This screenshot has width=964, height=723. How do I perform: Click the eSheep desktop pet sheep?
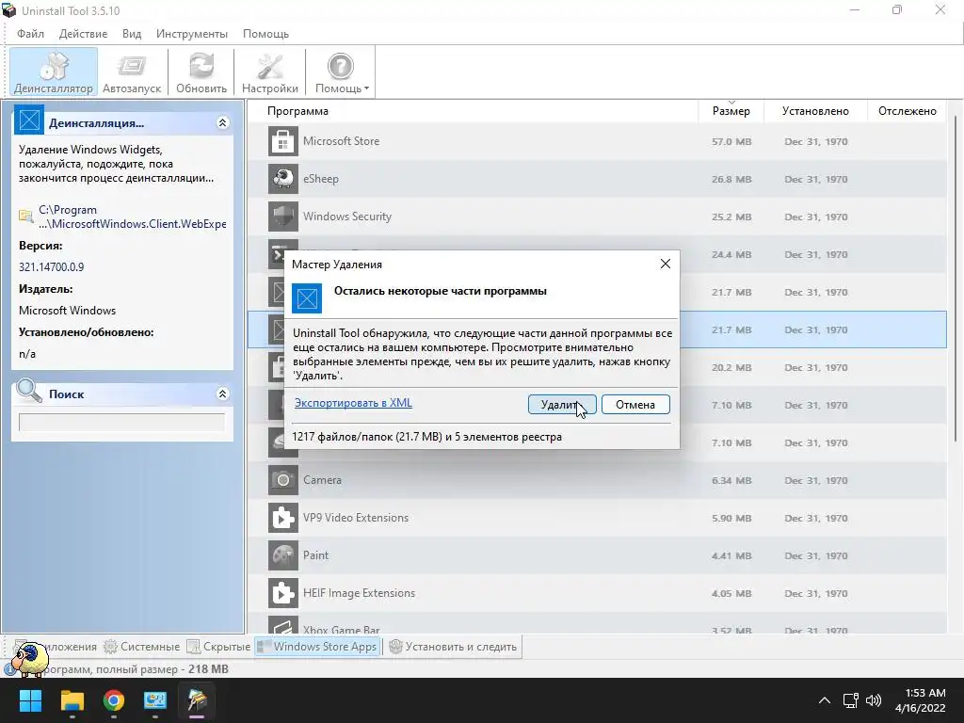point(30,659)
